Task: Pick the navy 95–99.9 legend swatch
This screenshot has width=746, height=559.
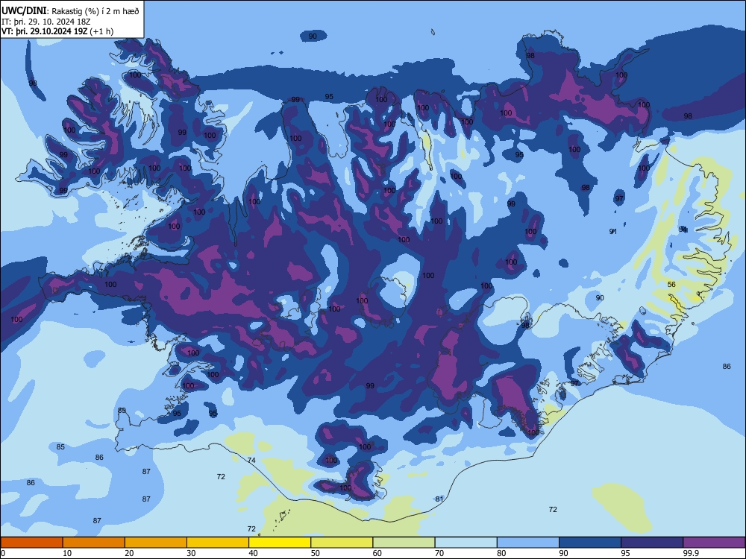Action: [x=652, y=543]
